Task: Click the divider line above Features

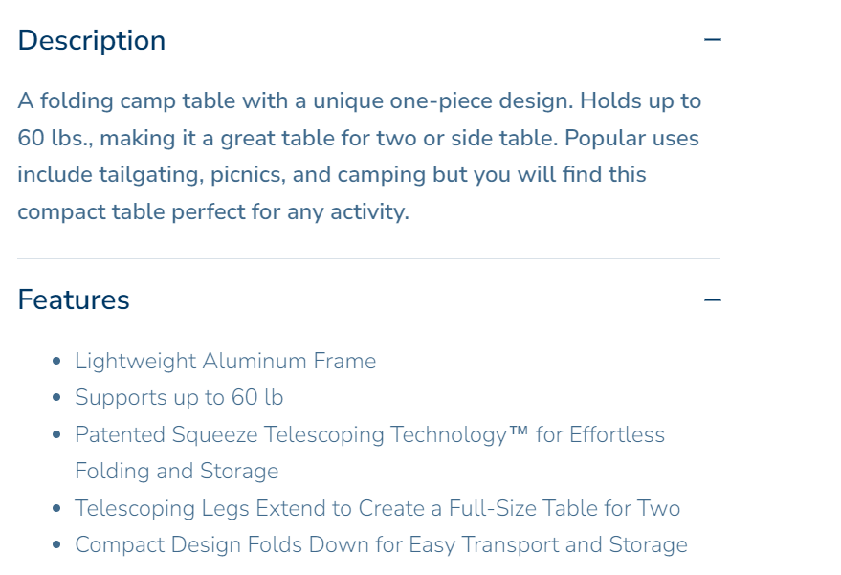Action: pos(368,258)
